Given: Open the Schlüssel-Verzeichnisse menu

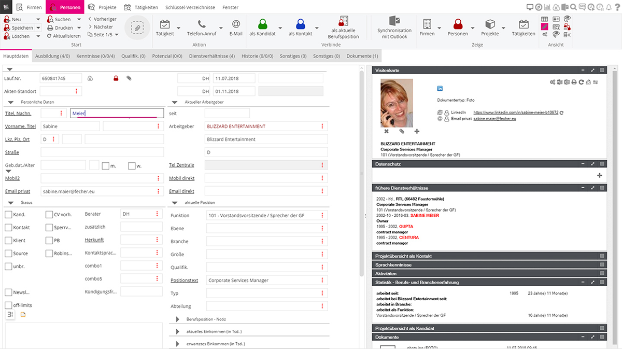Looking at the screenshot, I should click(191, 7).
